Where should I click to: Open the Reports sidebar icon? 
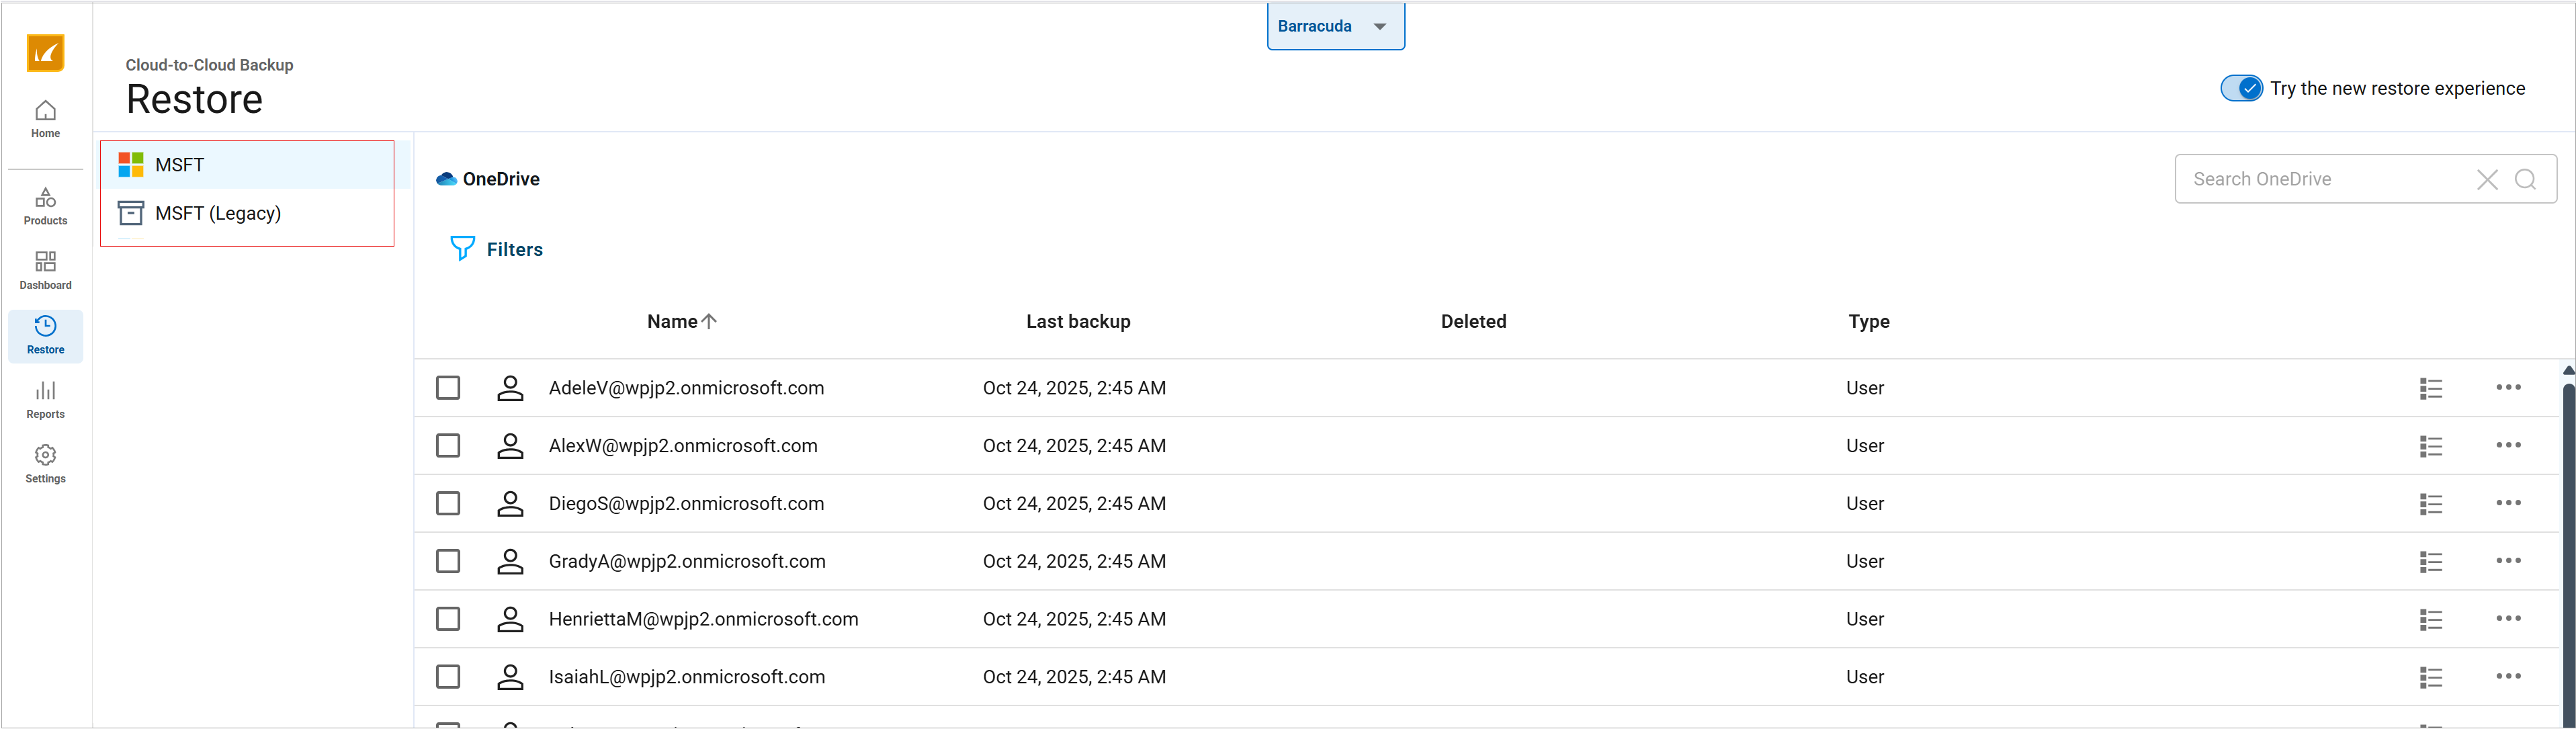45,399
